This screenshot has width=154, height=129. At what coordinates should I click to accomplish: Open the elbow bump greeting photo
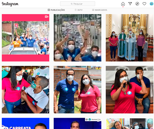click(x=25, y=90)
